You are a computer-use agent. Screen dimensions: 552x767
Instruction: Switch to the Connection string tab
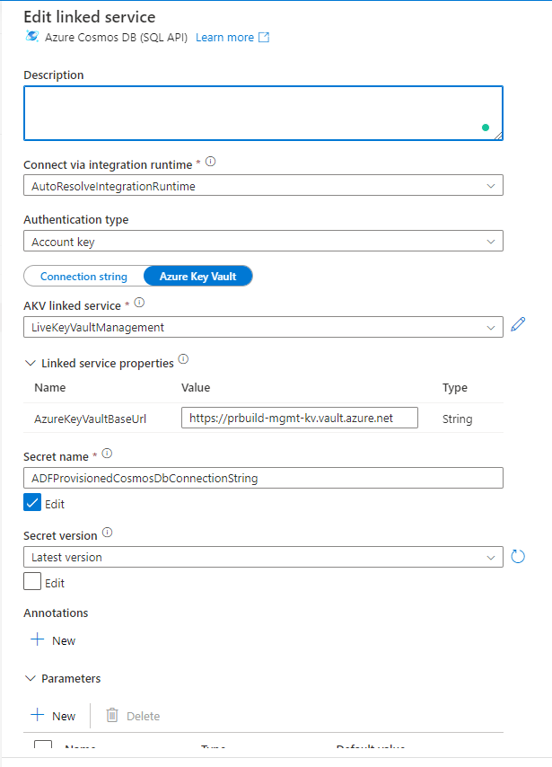tap(83, 277)
